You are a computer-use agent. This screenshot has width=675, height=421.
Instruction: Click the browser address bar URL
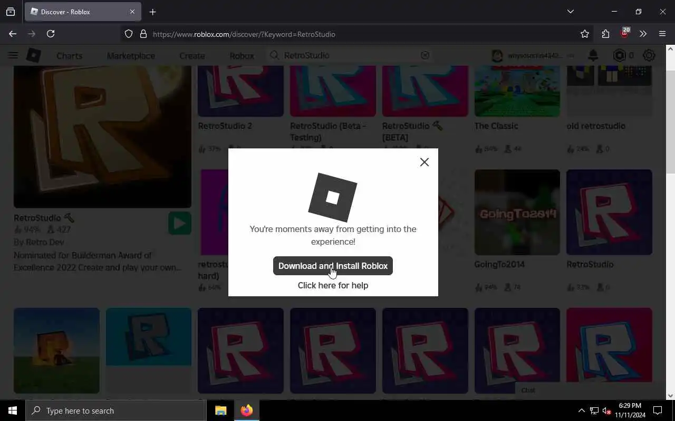pyautogui.click(x=244, y=34)
